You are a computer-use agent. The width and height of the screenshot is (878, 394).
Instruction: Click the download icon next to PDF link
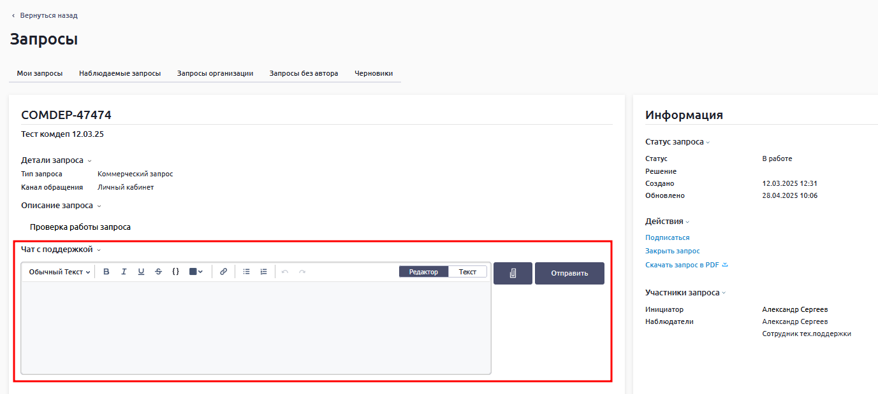click(x=725, y=265)
